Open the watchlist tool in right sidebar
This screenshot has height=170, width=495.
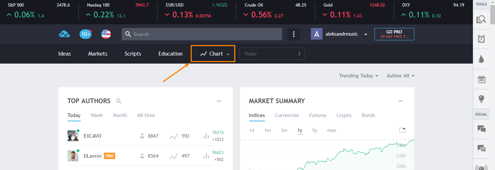[481, 20]
